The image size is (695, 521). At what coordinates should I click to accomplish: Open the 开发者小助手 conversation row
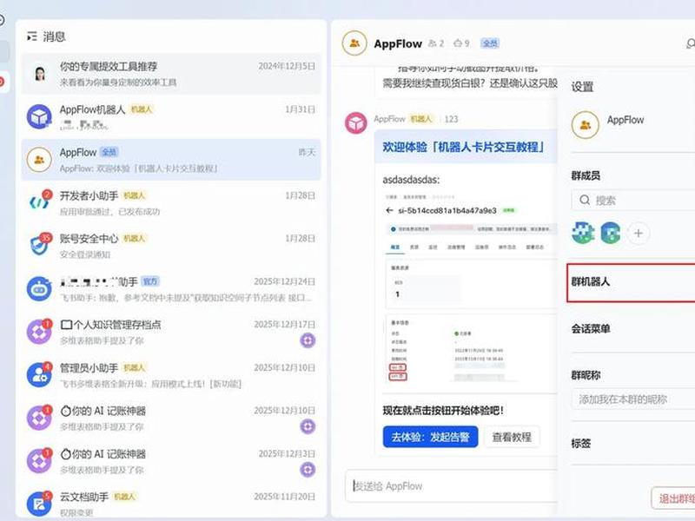point(171,202)
